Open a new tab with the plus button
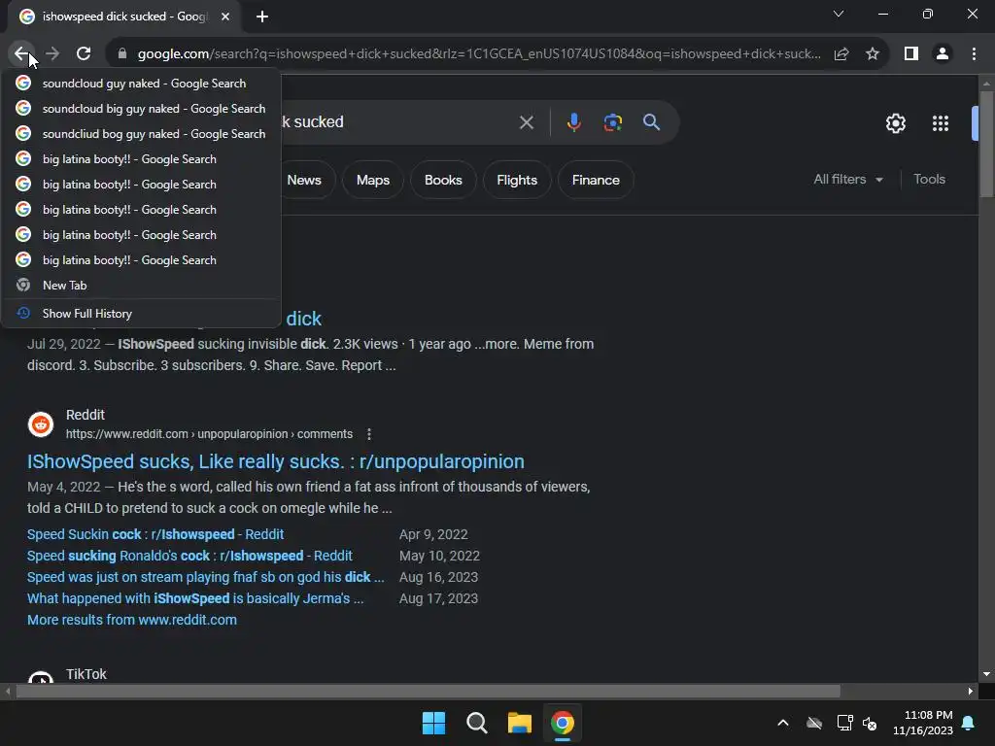The height and width of the screenshot is (746, 995). click(x=262, y=17)
